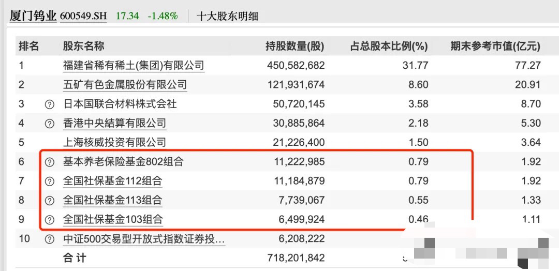Select rank number 1
The width and height of the screenshot is (559, 271).
point(21,66)
